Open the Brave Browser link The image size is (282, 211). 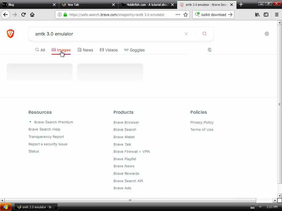pos(126,122)
